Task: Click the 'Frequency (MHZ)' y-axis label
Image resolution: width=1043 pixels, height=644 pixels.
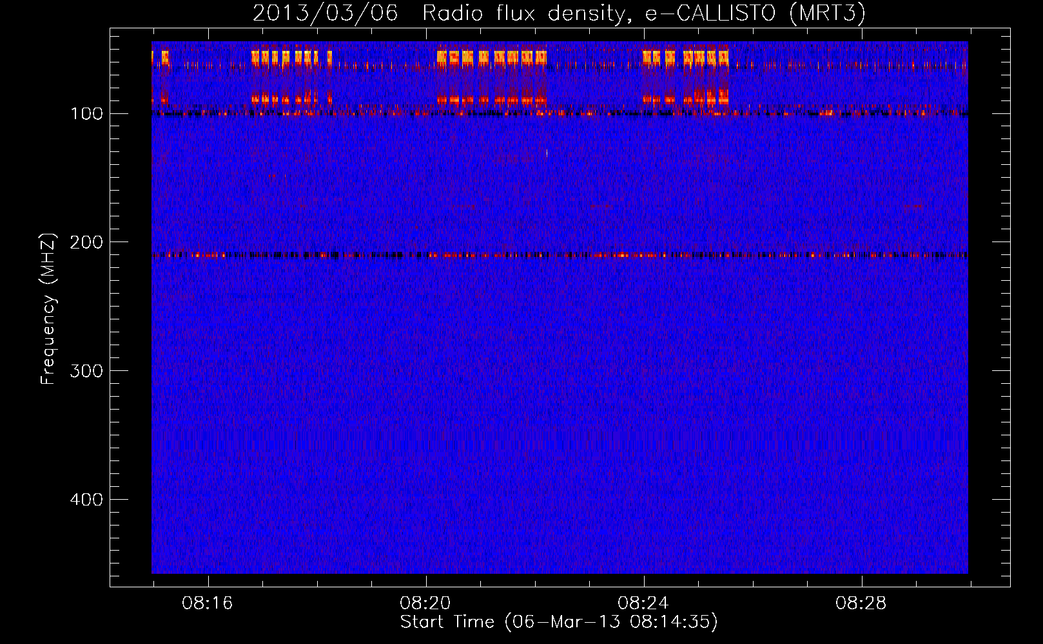Action: 48,308
